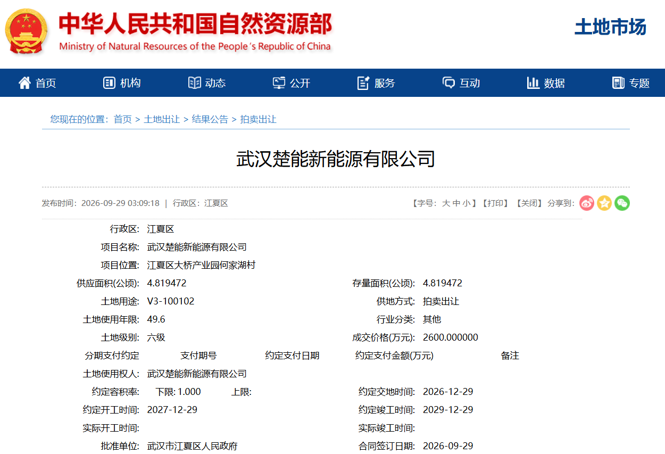Set font size to 小

click(x=466, y=203)
